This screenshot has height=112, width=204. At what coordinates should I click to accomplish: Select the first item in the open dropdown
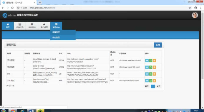(x=63, y=32)
